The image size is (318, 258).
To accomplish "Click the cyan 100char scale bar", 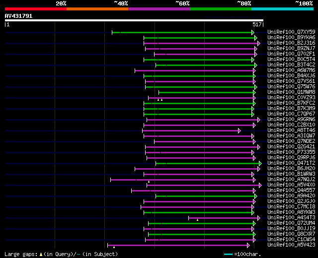I will pos(228,255).
